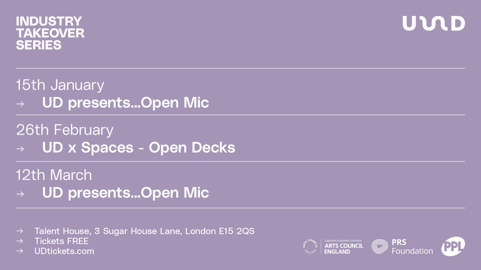Click the ARTS COUNCIL ENGLAND supporter text
Screen dimensions: 481x270
point(343,248)
